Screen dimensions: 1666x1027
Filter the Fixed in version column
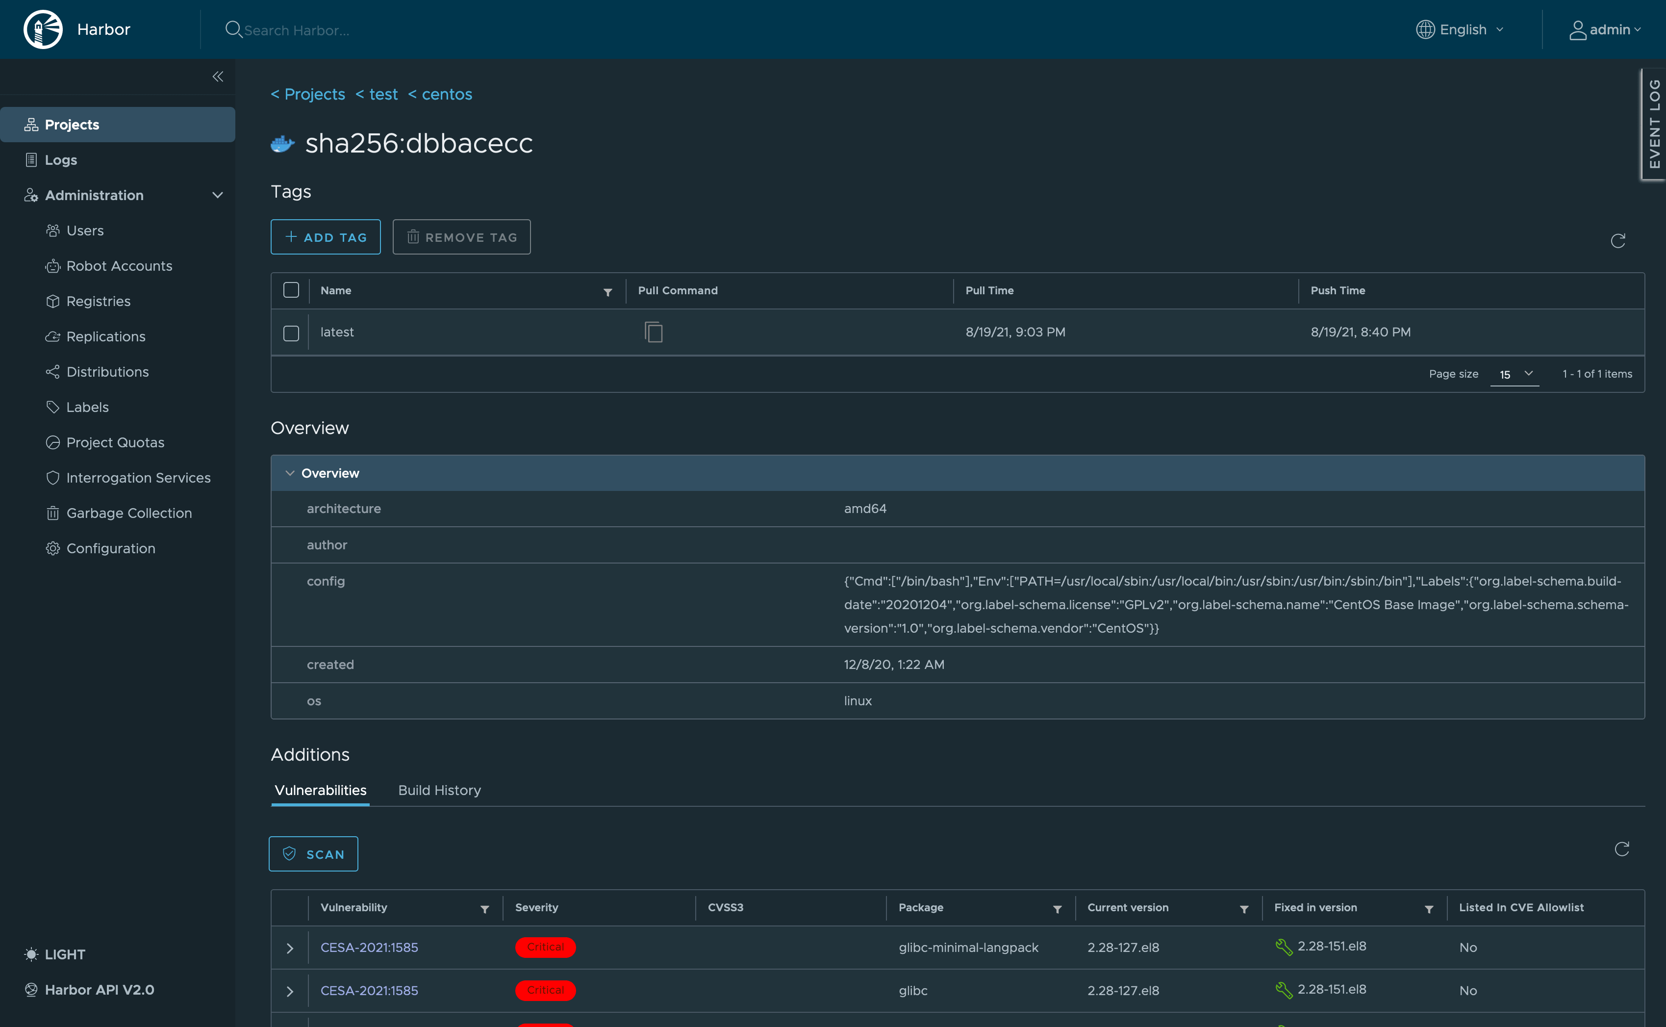1428,909
